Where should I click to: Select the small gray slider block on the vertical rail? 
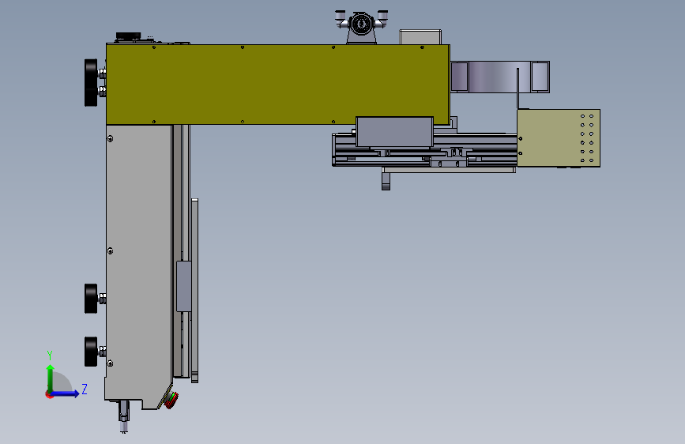click(x=183, y=286)
